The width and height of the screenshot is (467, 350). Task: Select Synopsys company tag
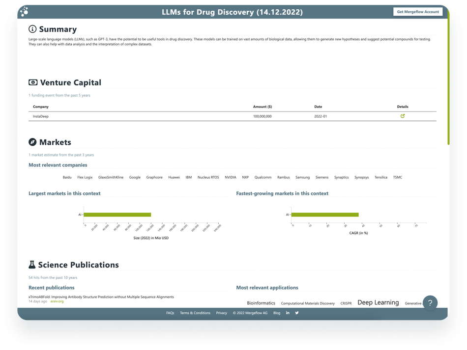pyautogui.click(x=362, y=177)
